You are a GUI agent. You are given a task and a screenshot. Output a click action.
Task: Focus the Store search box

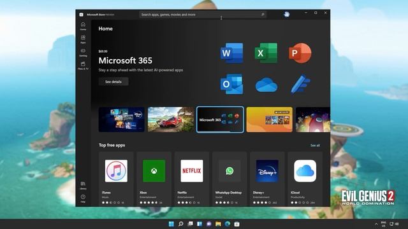(x=203, y=15)
